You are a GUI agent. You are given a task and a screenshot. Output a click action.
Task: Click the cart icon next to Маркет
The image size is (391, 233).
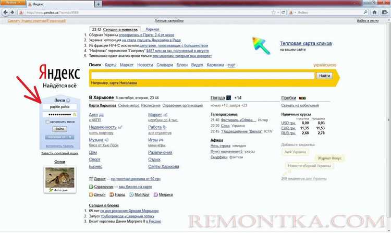tap(165, 115)
